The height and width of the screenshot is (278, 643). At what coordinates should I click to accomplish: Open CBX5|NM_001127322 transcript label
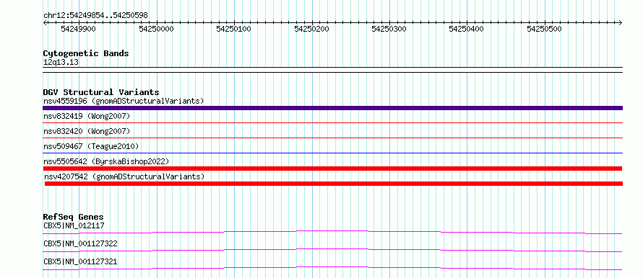(80, 243)
